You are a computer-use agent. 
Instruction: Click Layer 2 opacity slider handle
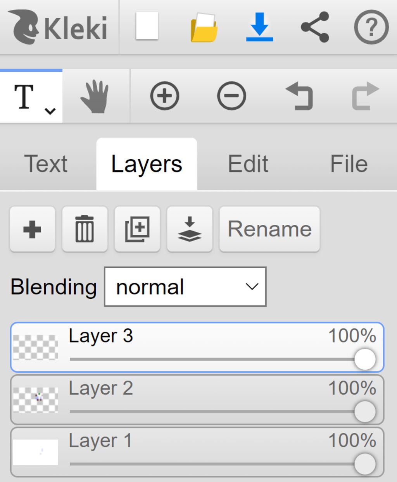click(365, 411)
